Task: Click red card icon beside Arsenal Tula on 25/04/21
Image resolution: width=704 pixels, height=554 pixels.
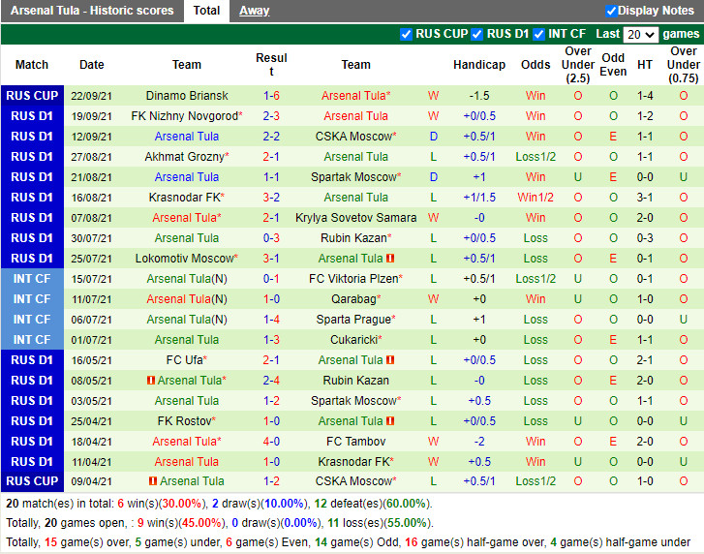Action: click(x=390, y=420)
